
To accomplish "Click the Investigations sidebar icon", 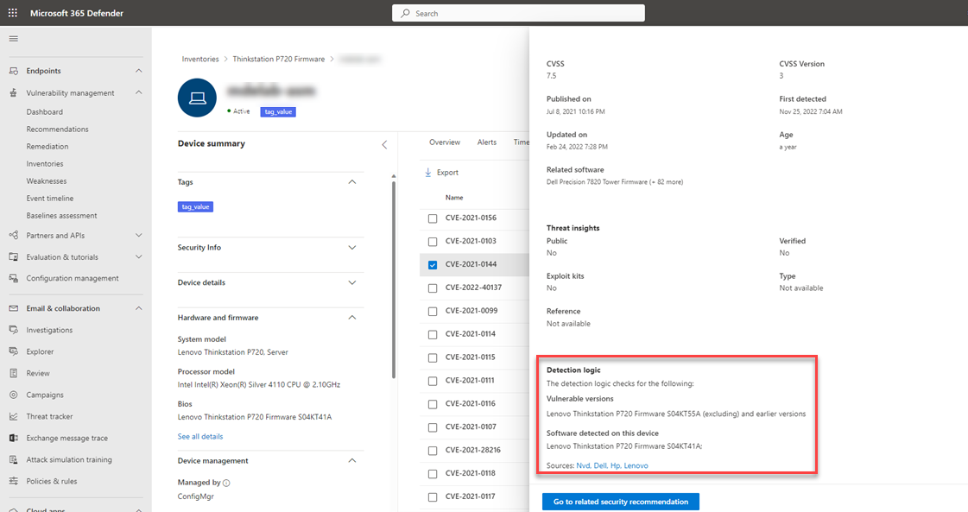I will click(13, 330).
